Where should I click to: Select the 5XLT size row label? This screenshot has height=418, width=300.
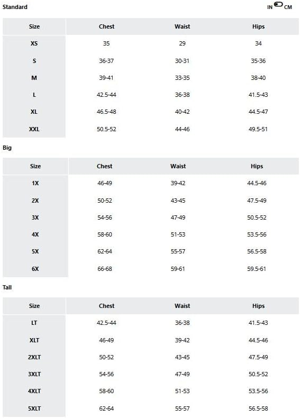coord(34,408)
